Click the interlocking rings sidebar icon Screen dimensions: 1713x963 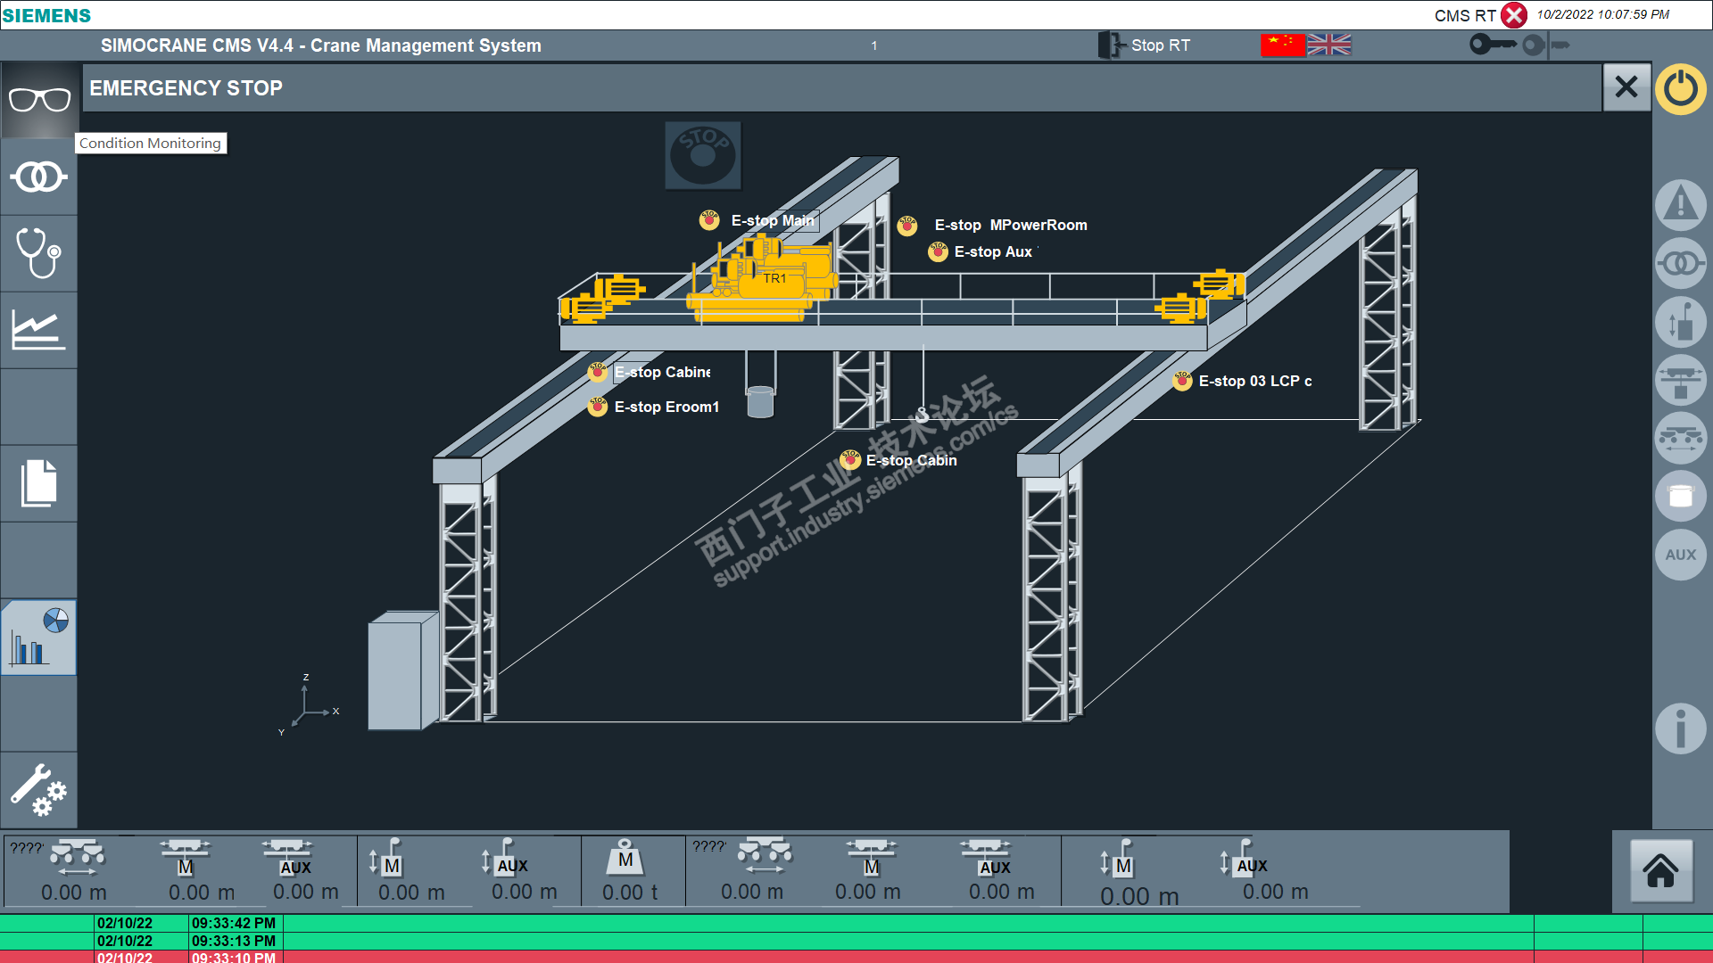pos(39,177)
